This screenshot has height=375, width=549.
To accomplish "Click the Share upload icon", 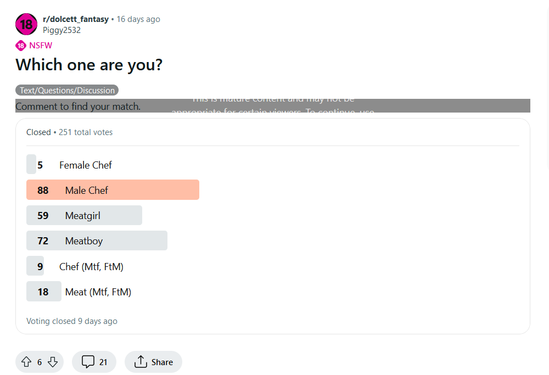I will point(141,362).
